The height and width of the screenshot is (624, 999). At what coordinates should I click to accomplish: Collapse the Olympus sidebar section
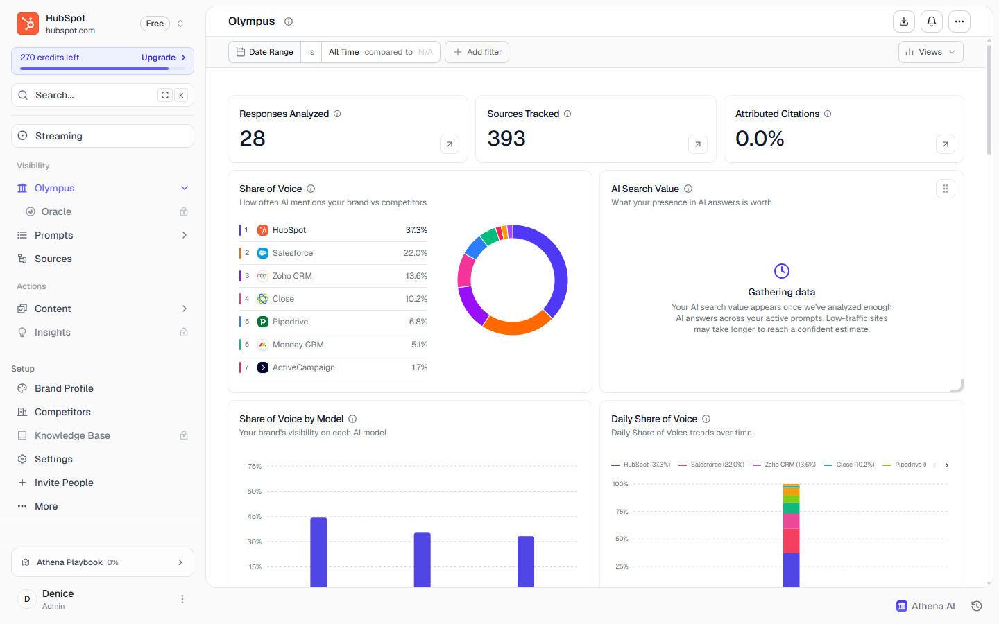(185, 188)
